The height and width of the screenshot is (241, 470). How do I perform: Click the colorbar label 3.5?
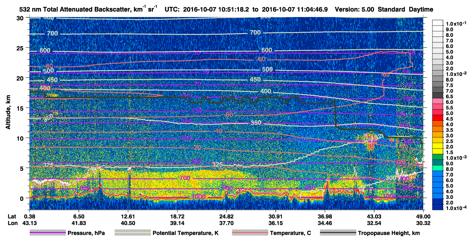click(x=450, y=130)
